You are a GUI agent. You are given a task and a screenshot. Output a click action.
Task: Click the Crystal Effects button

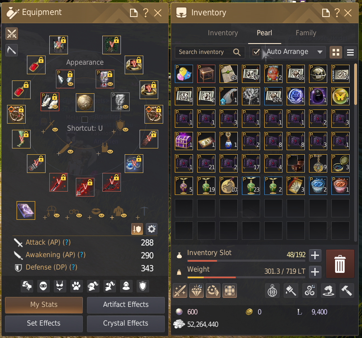click(126, 323)
